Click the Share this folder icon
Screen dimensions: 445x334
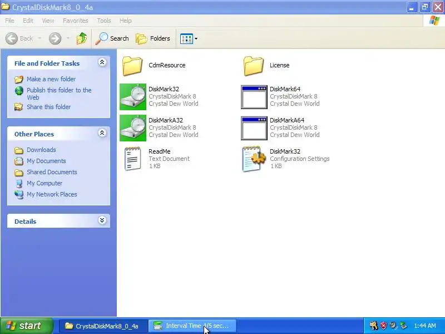pyautogui.click(x=19, y=107)
